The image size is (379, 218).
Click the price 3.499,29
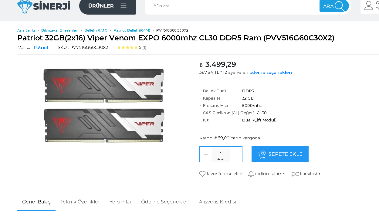pyautogui.click(x=221, y=64)
